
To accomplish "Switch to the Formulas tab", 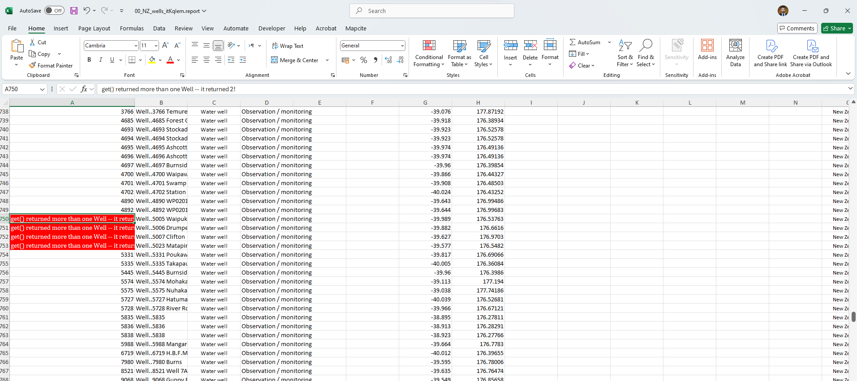I will click(132, 28).
